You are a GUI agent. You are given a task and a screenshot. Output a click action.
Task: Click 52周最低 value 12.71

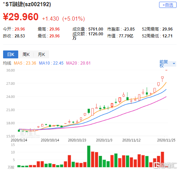point(167,36)
